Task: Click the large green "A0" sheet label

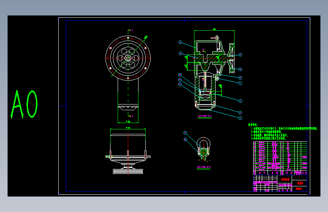Action: pos(24,104)
